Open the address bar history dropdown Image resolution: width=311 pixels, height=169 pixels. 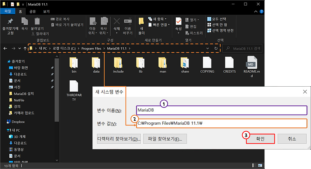(208, 48)
